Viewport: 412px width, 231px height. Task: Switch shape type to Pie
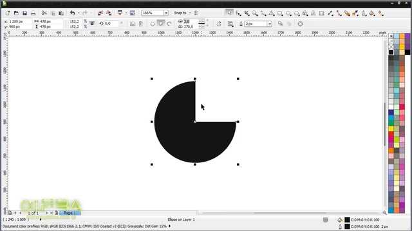pyautogui.click(x=161, y=24)
